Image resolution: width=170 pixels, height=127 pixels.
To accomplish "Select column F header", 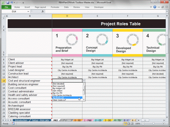I will click(x=127, y=16).
